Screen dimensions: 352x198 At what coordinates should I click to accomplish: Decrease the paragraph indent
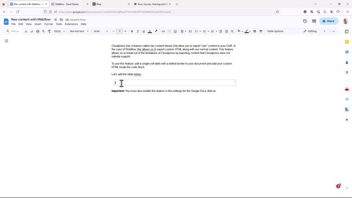click(x=221, y=31)
